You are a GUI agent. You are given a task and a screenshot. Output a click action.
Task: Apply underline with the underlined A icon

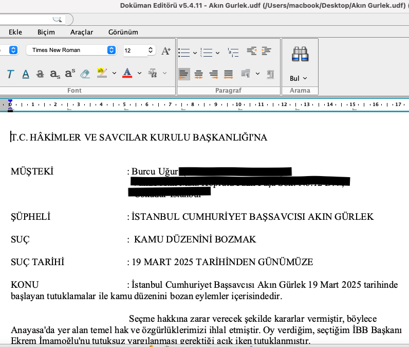tap(26, 74)
